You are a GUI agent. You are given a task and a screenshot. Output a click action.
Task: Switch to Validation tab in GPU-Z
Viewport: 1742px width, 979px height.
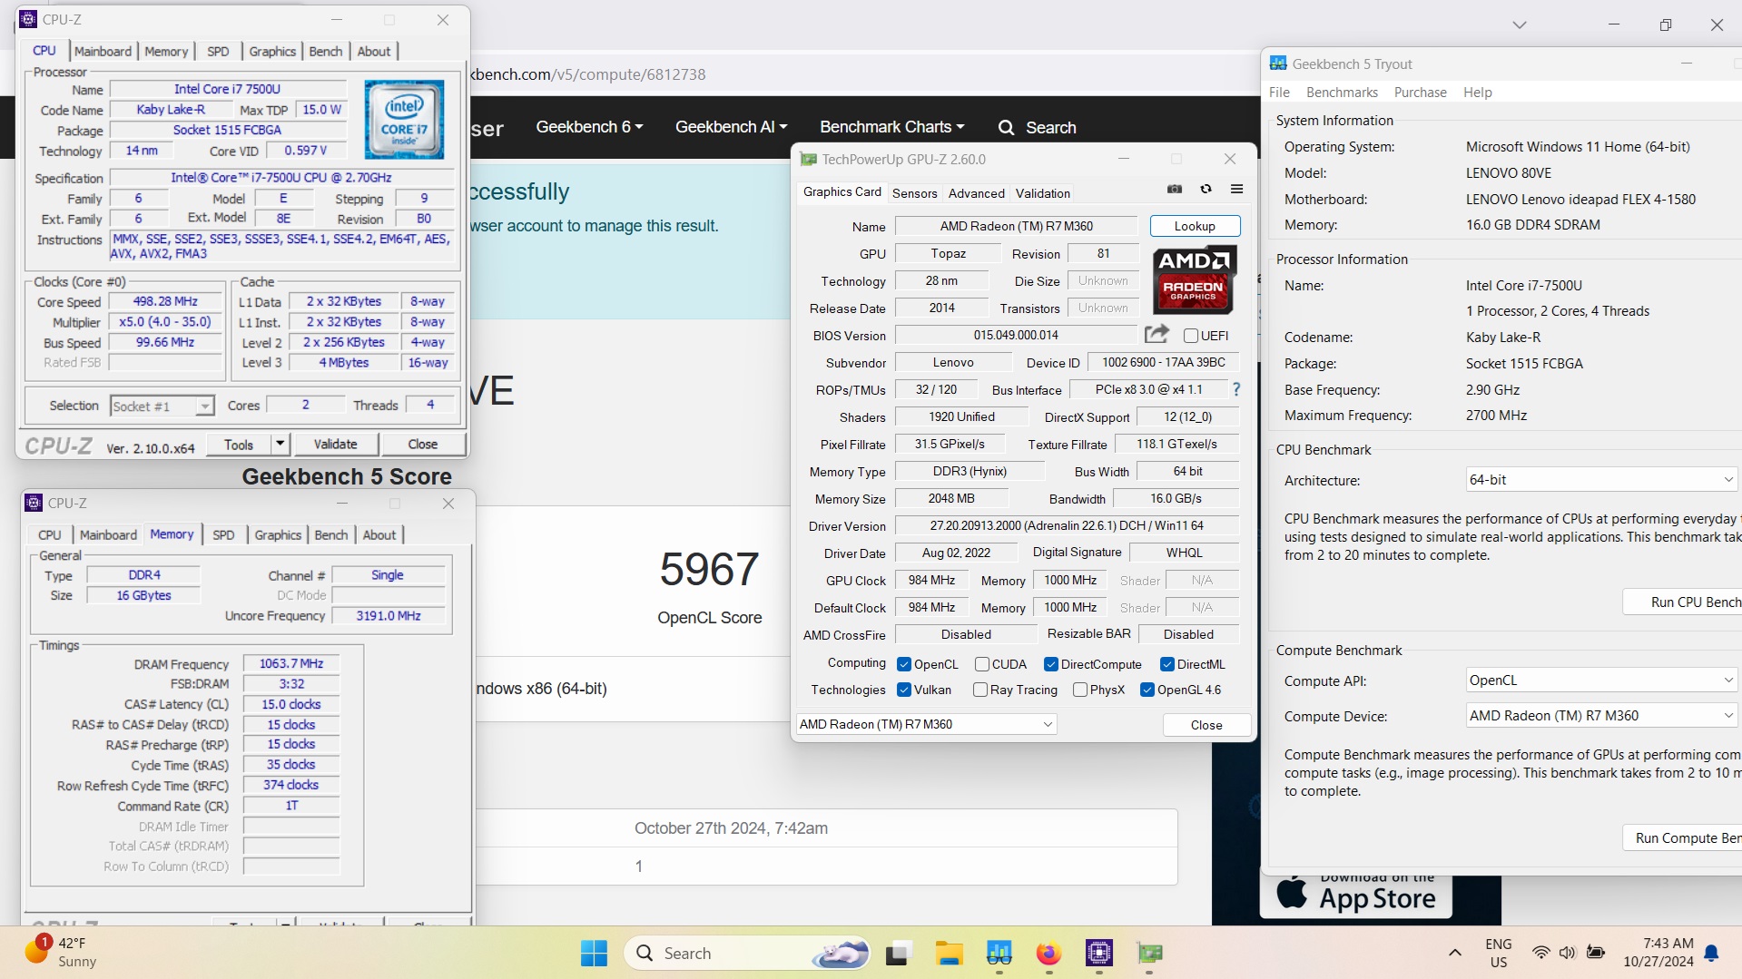(1042, 193)
